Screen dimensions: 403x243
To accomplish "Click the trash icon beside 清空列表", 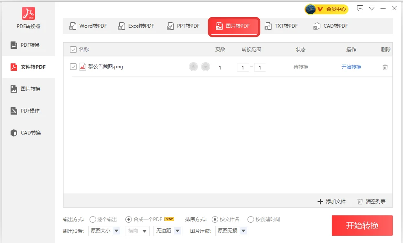I will [x=360, y=202].
